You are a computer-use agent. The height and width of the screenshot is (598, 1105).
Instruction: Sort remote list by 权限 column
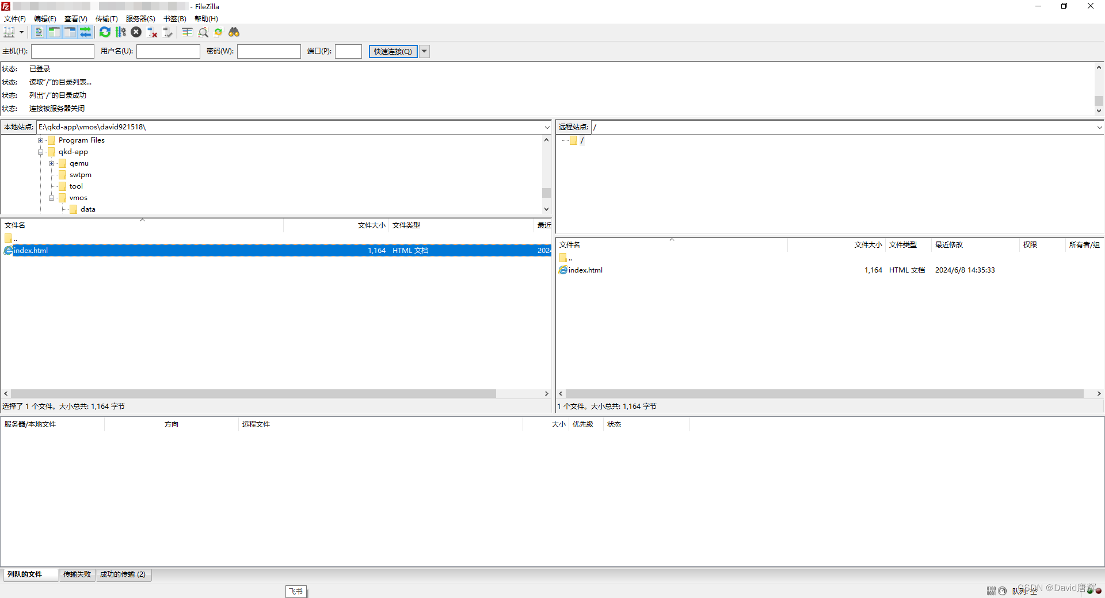click(1030, 245)
